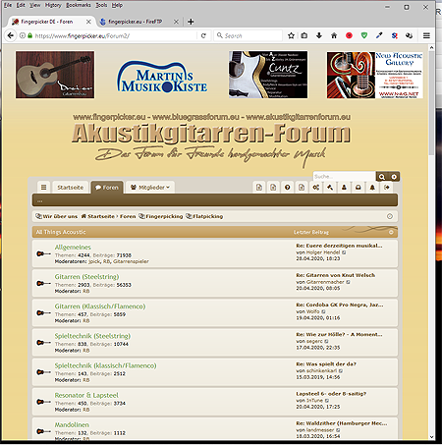Viewport: 442px width, 445px height.
Task: Open the hamburger quick links menu
Action: tap(43, 188)
